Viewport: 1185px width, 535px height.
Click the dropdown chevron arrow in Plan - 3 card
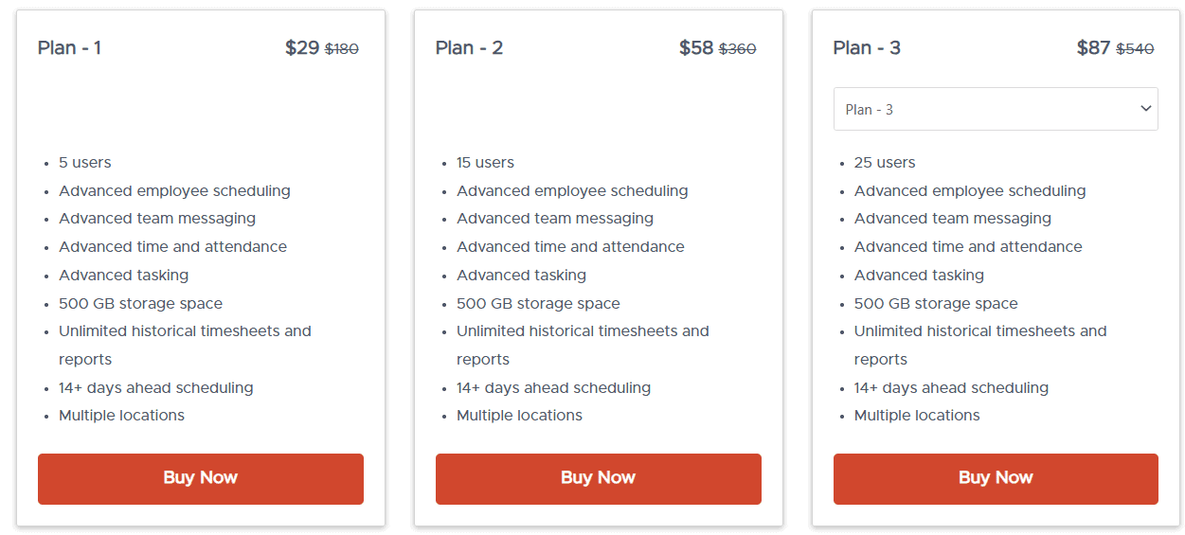pos(1143,109)
